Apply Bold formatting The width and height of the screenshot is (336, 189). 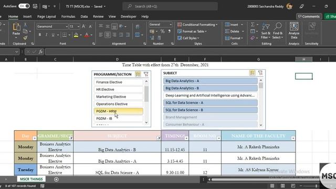pyautogui.click(x=40, y=35)
